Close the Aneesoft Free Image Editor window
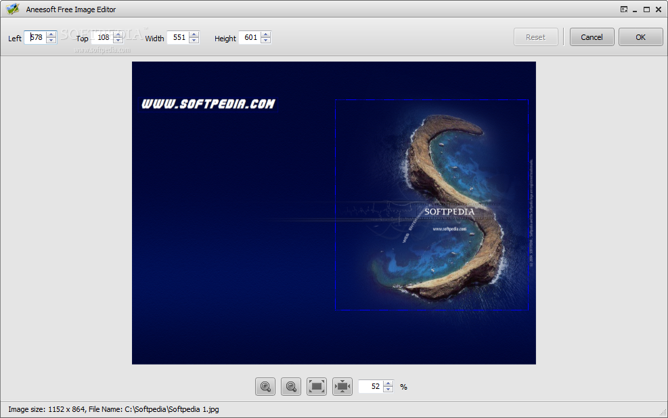668x418 pixels. coord(659,9)
